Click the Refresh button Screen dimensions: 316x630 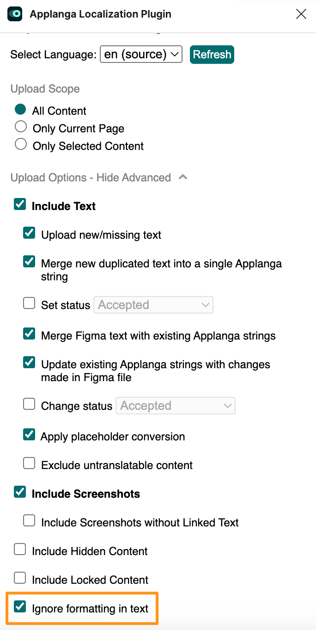coord(212,54)
